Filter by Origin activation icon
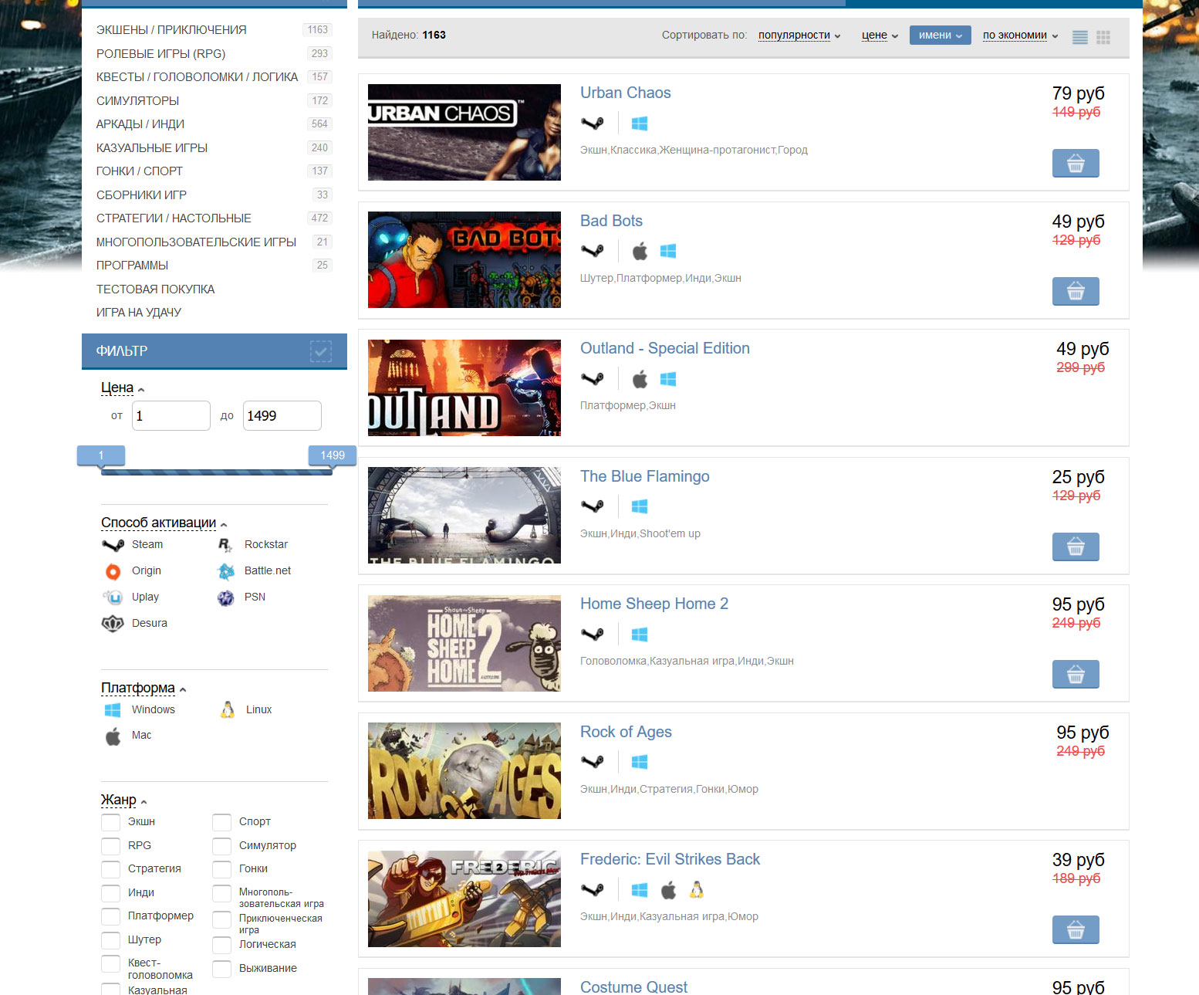 (113, 571)
